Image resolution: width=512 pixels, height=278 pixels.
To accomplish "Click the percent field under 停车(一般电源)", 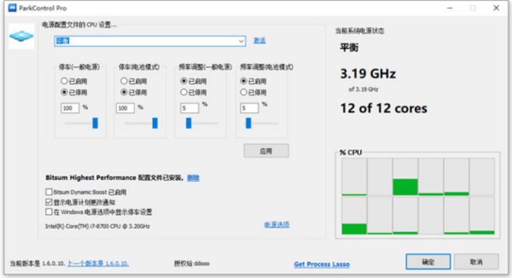I will [70, 108].
